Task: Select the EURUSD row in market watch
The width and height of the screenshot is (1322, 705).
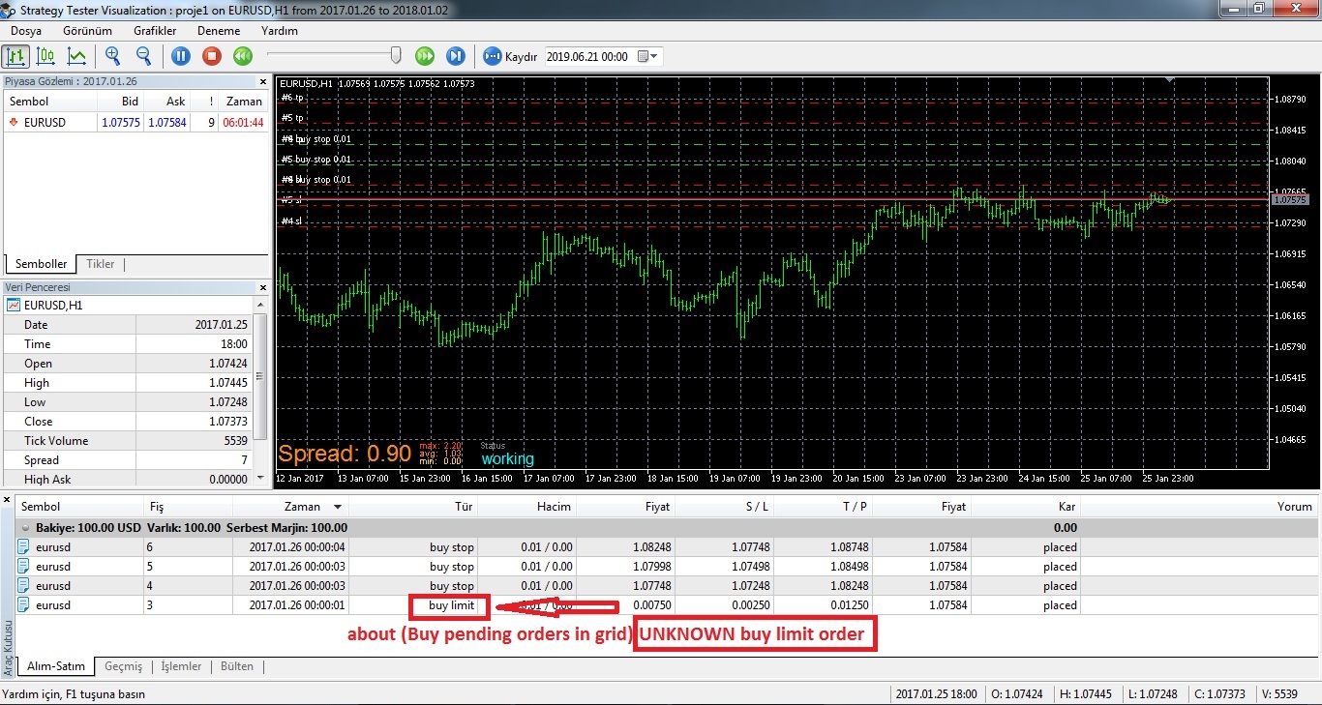Action: coord(135,123)
